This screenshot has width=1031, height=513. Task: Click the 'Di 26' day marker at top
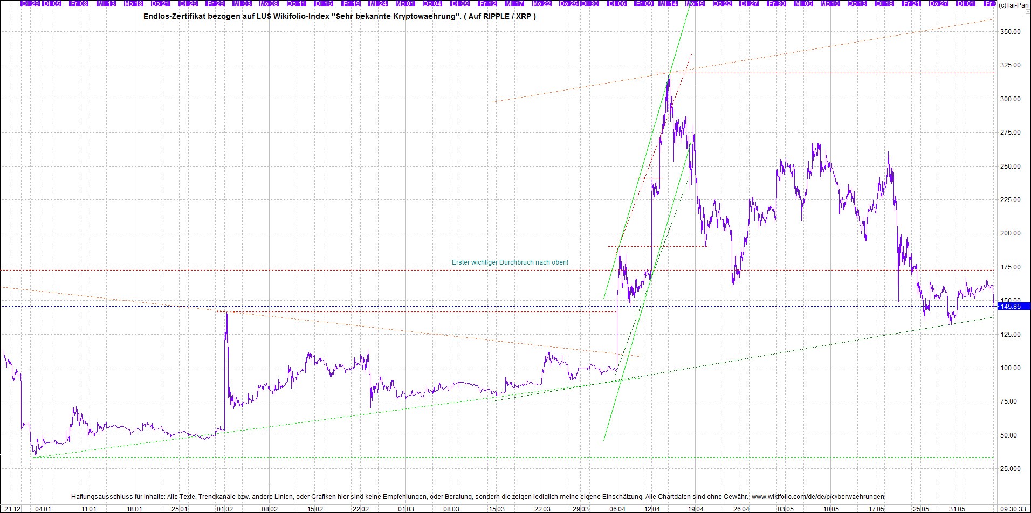click(188, 3)
